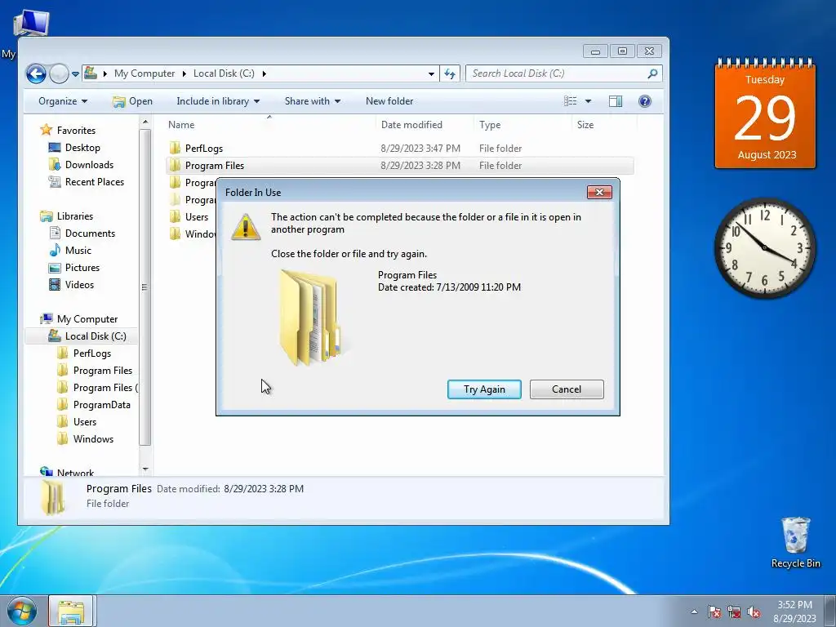Expand arrow after Local Disk (C:) breadcrumb

coord(264,73)
